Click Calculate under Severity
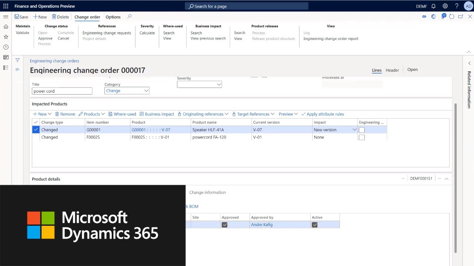The height and width of the screenshot is (266, 474). pos(147,33)
